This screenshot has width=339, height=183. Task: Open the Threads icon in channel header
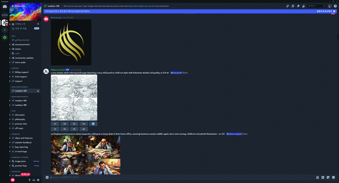pos(288,6)
